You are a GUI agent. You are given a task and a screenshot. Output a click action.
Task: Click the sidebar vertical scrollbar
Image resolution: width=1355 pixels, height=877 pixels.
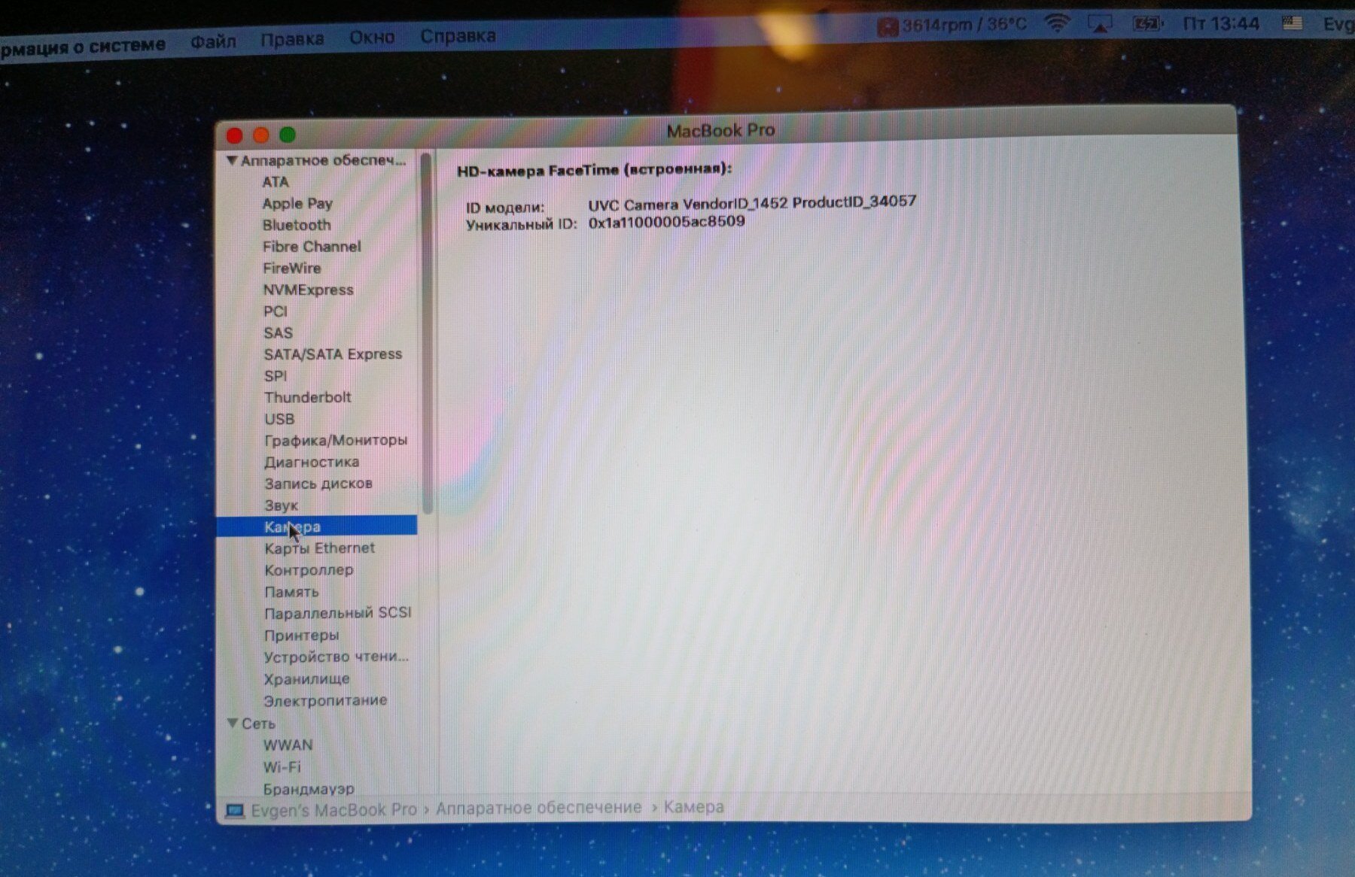427,334
